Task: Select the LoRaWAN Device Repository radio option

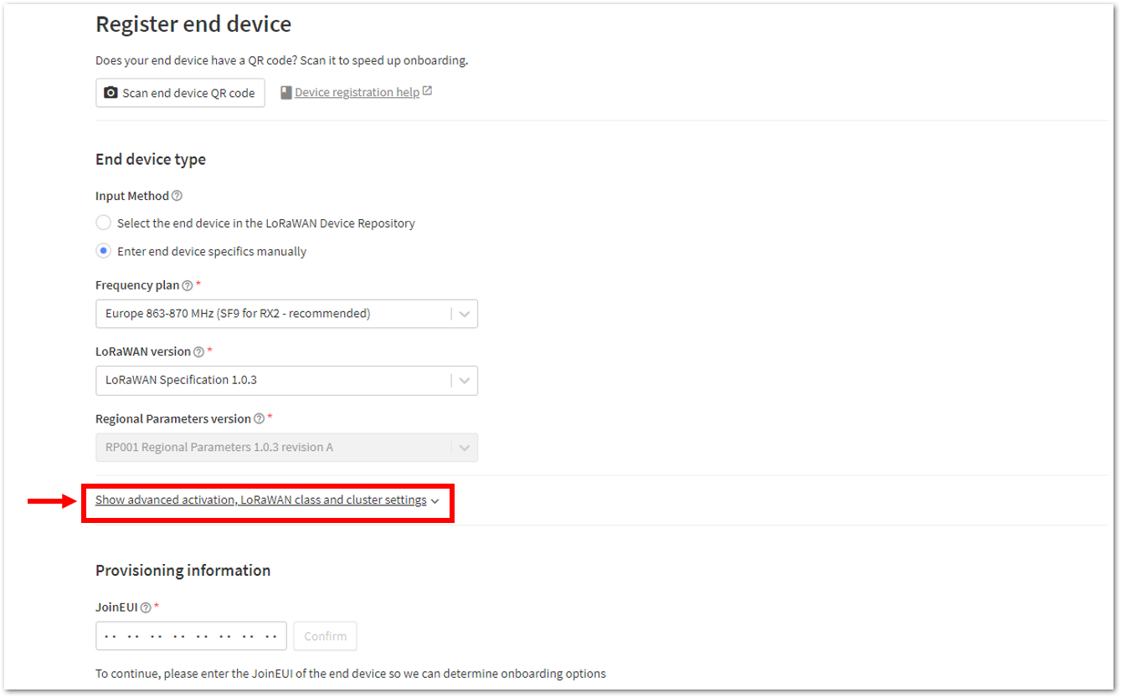Action: click(103, 223)
